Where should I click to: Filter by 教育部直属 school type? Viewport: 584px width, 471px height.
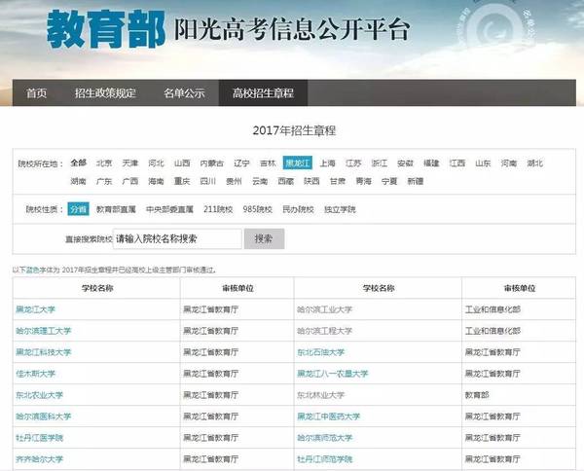coord(116,209)
